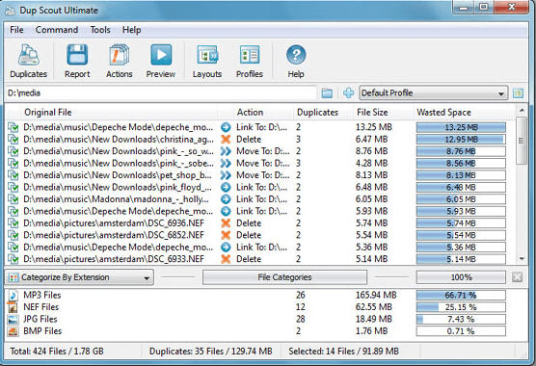
Task: Click the Report floppy disk icon
Action: (77, 55)
